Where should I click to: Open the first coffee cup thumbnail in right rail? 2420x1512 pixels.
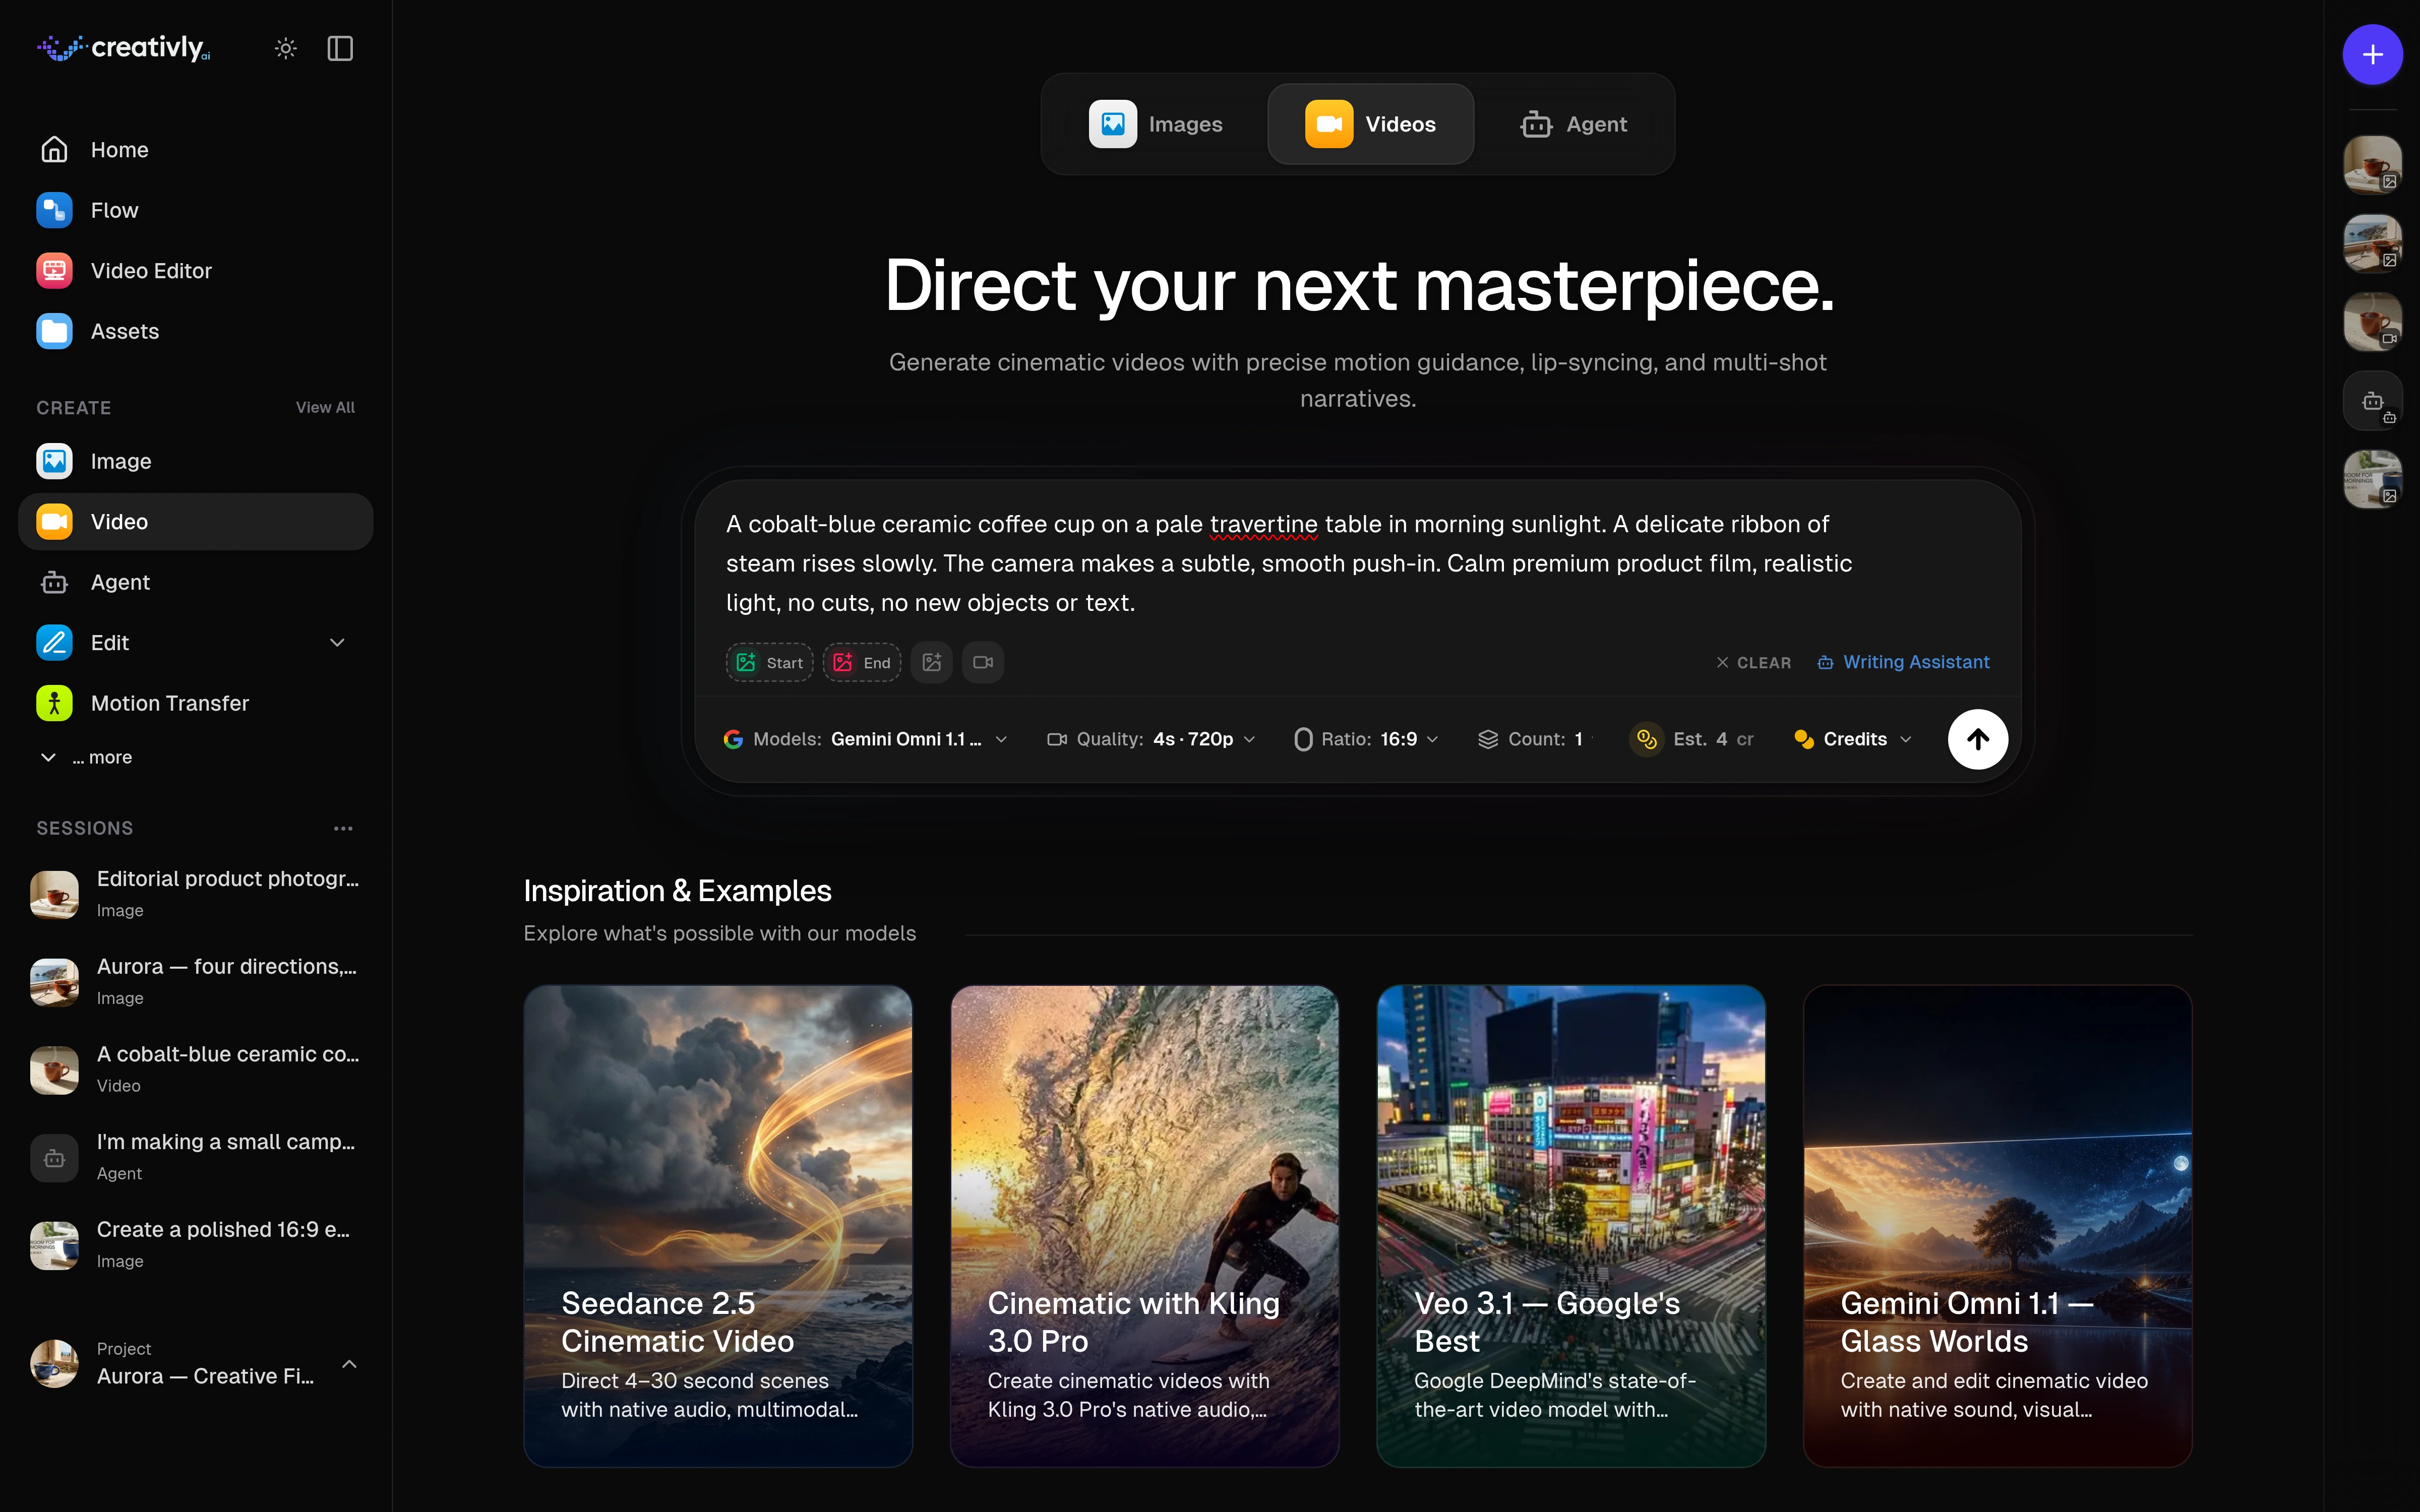click(2372, 164)
